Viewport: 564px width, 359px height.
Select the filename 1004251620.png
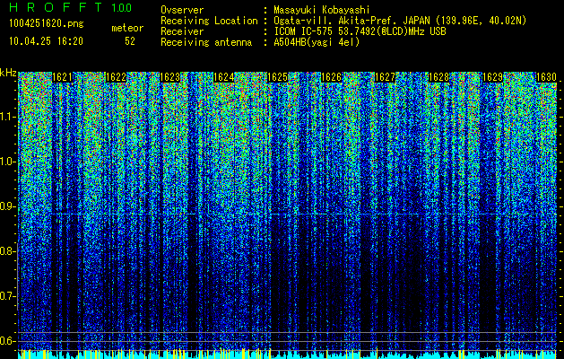click(x=47, y=23)
